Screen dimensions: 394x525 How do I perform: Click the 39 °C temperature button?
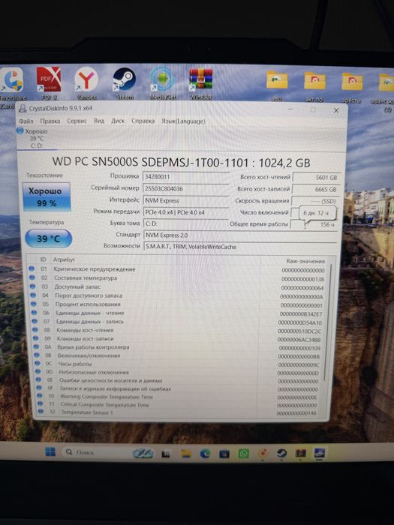point(49,238)
